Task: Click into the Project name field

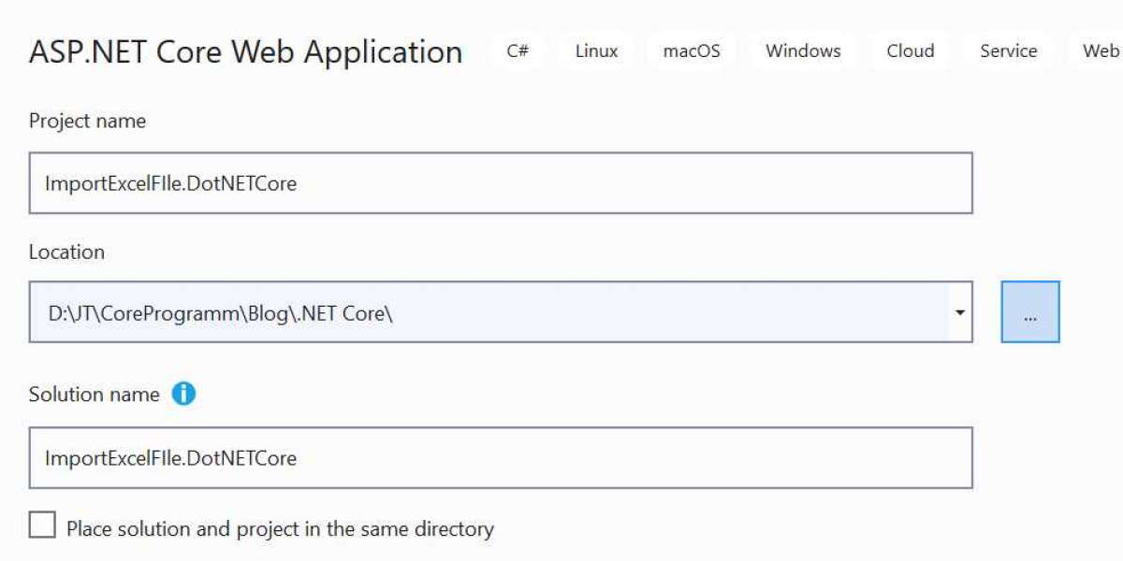Action: click(501, 183)
